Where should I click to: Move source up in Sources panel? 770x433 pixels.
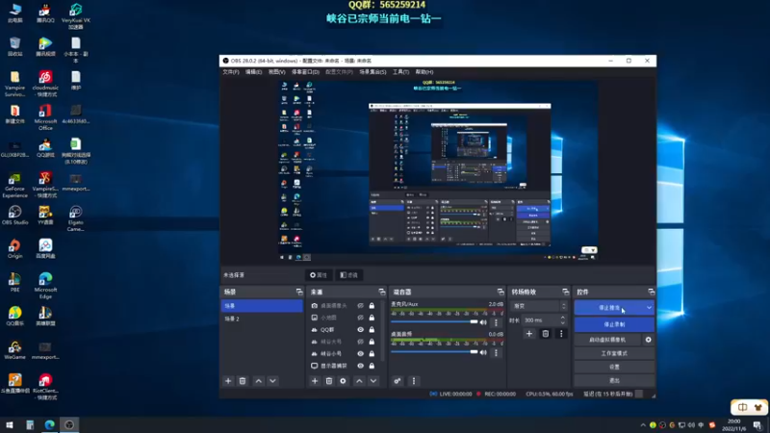pyautogui.click(x=359, y=381)
